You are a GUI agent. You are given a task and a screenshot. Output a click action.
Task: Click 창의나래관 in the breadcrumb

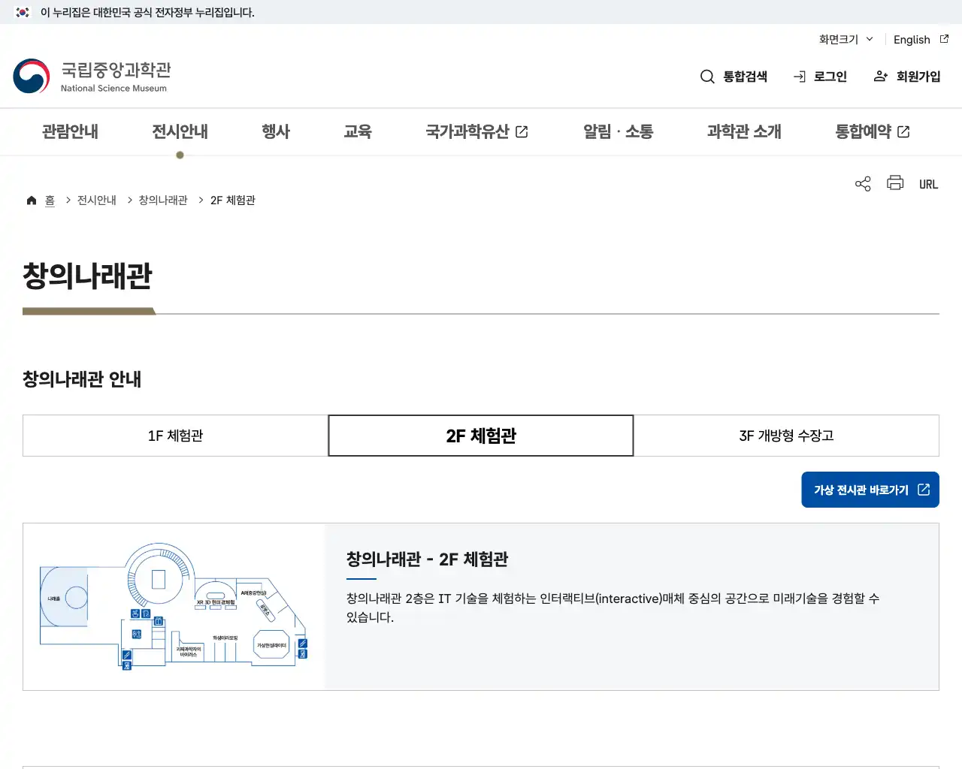[x=161, y=200]
